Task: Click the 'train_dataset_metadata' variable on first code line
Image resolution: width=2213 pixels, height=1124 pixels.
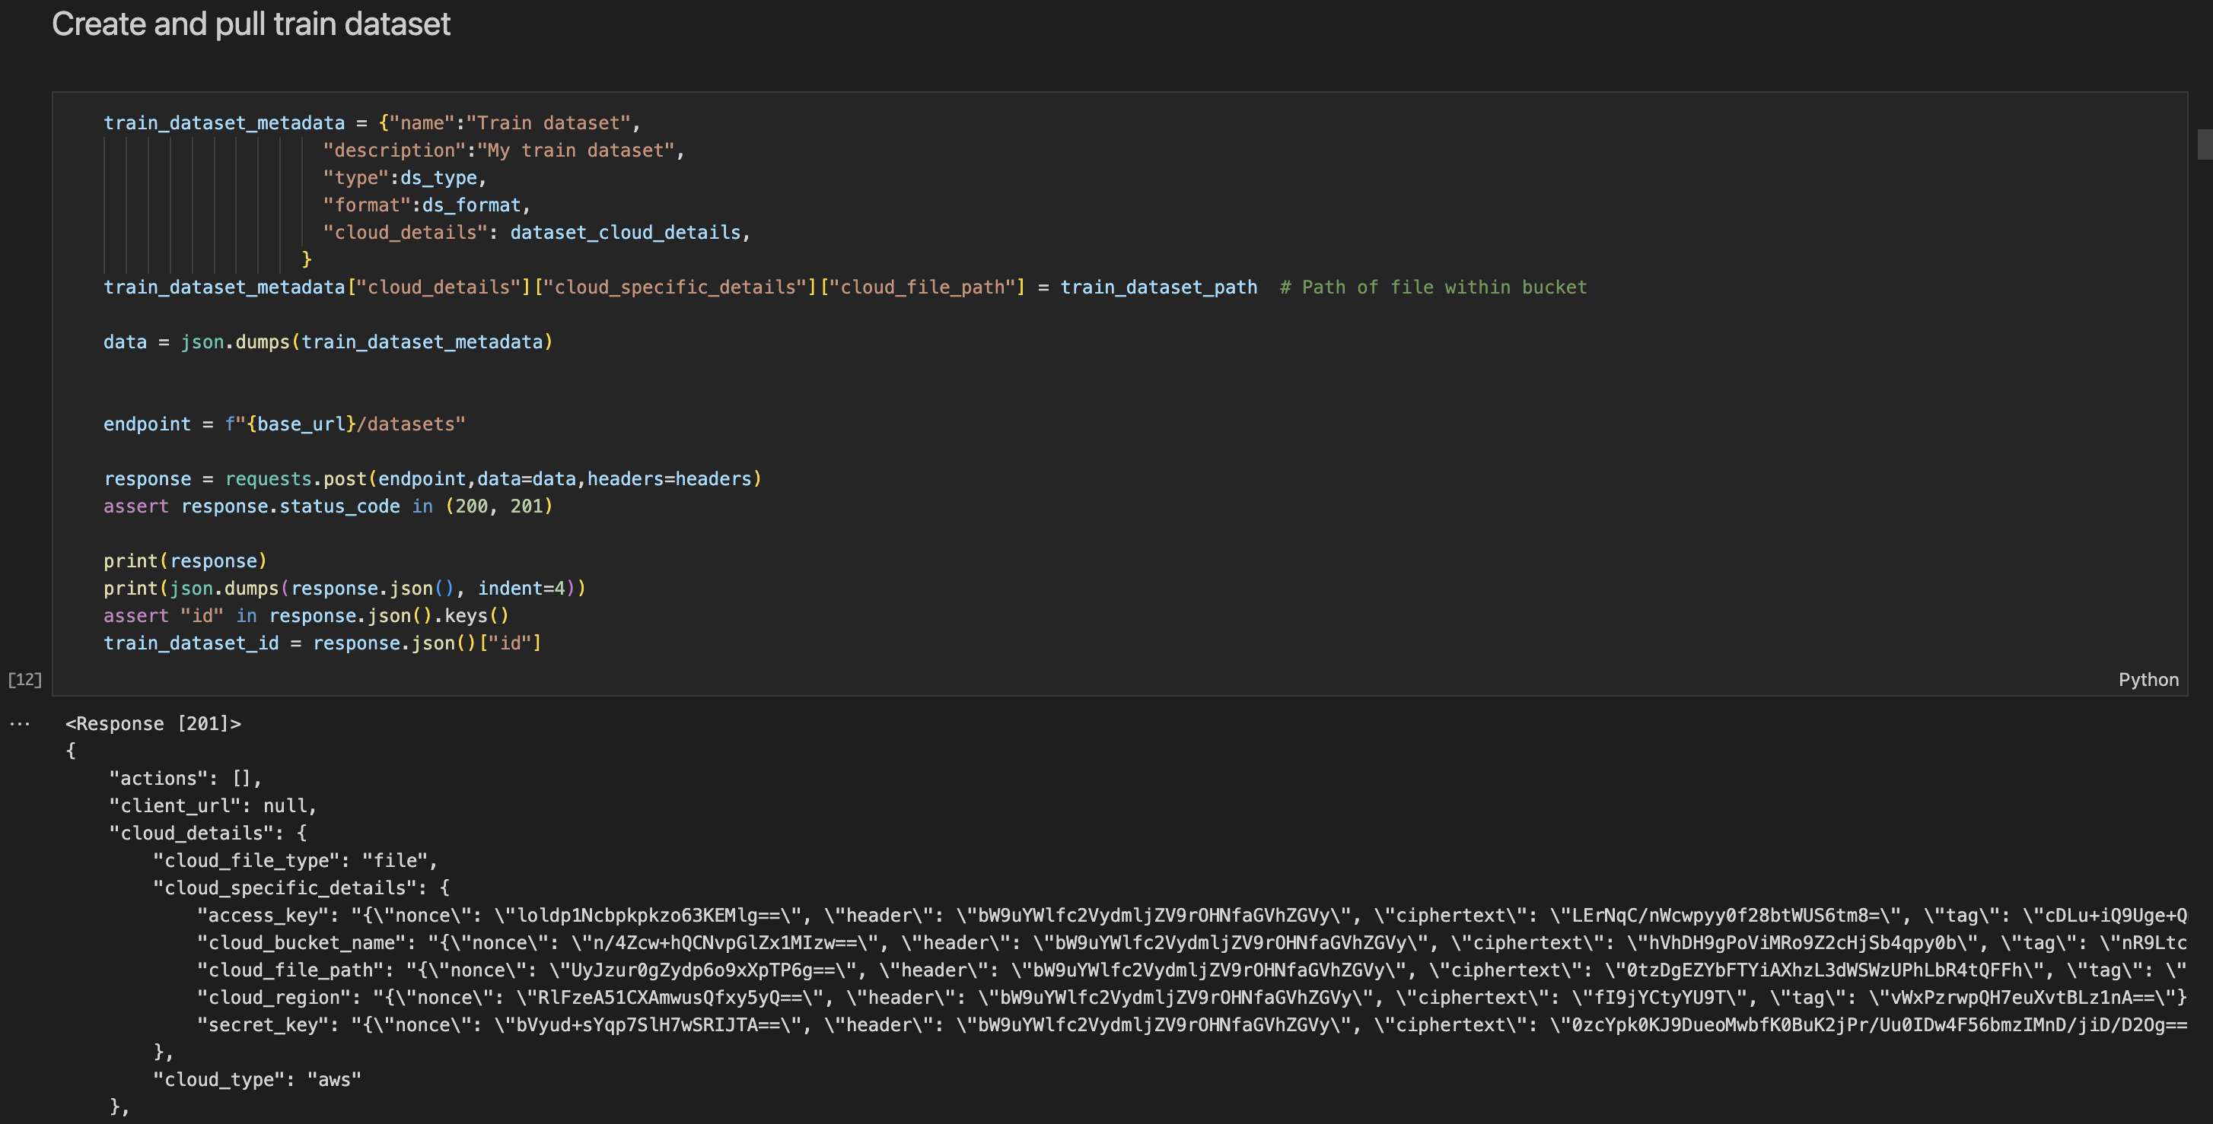Action: (x=224, y=122)
